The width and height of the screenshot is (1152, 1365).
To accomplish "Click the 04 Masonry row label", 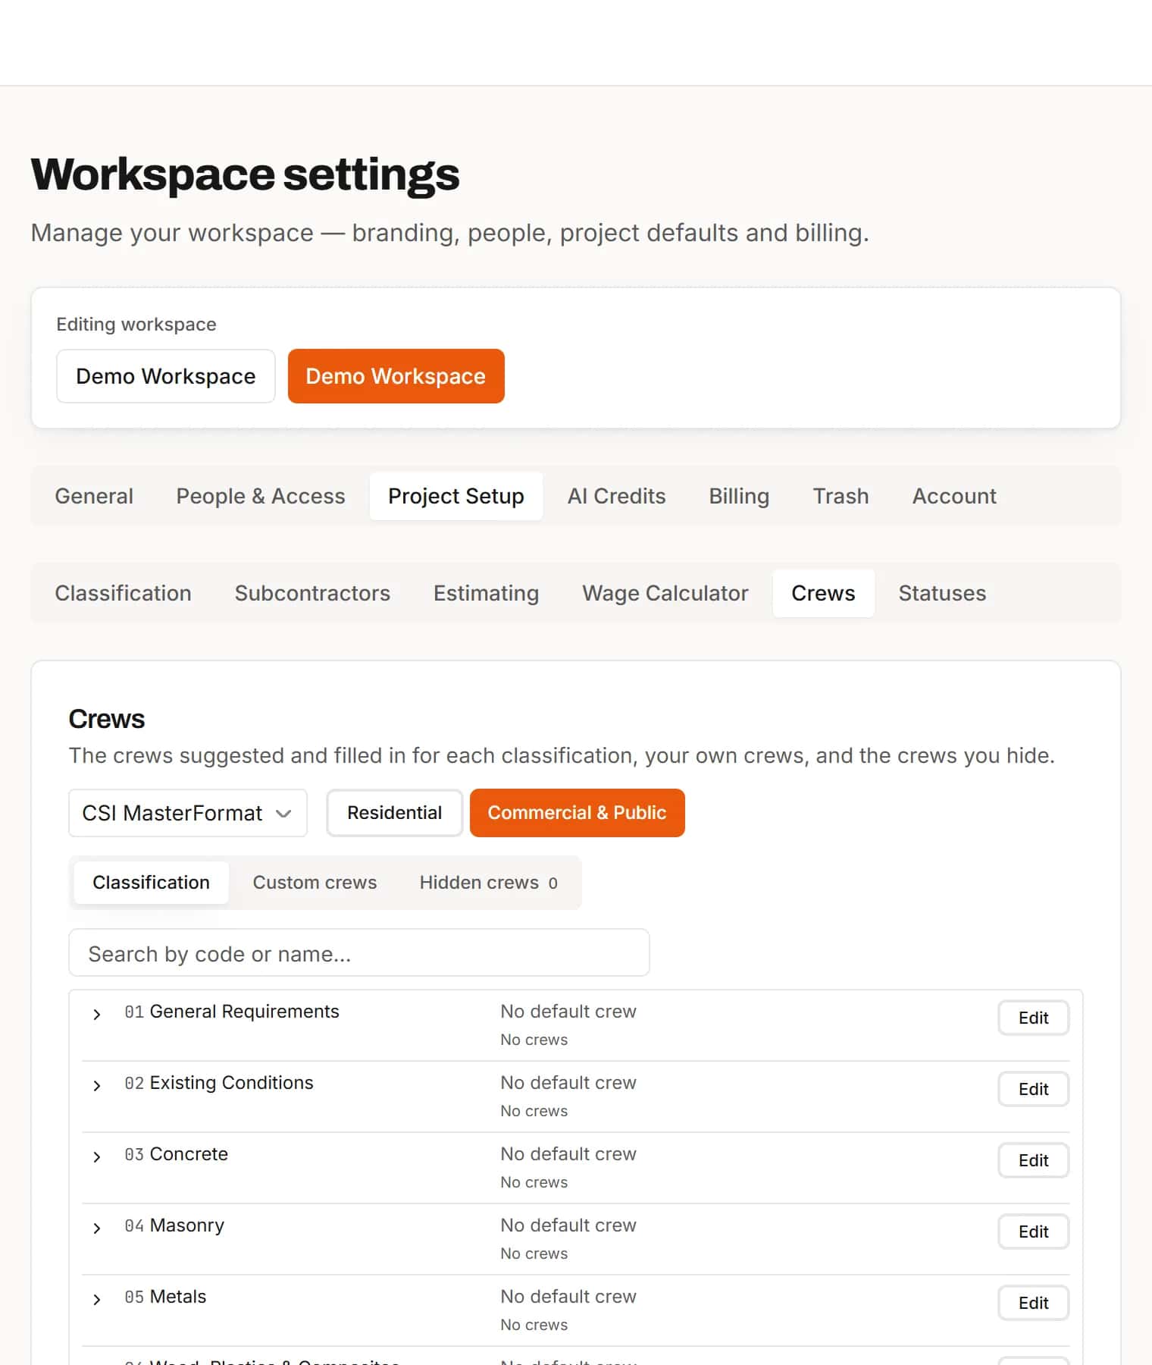I will point(174,1225).
